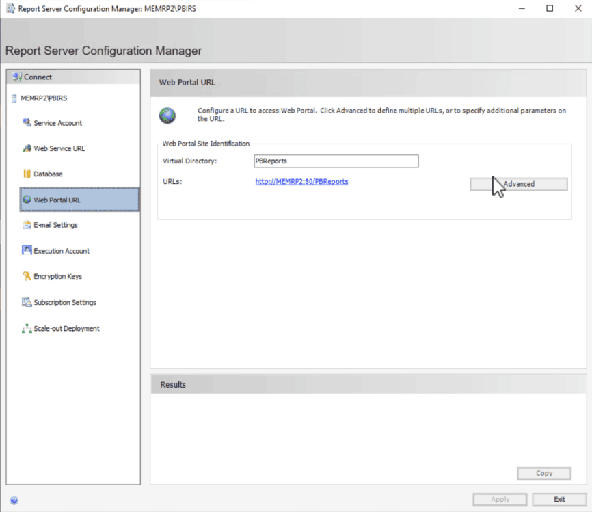Click the Execution Account icon
592x512 pixels.
coord(27,250)
